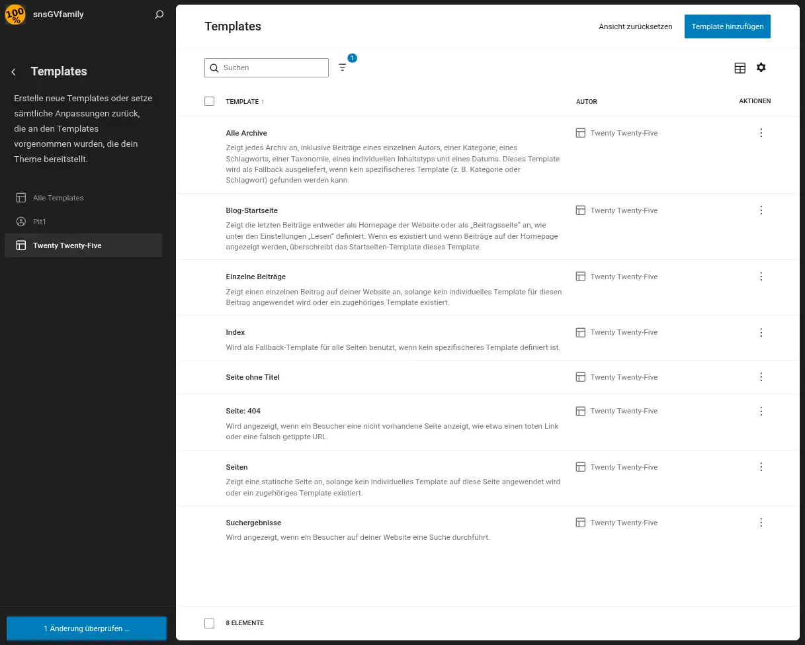The image size is (805, 645).
Task: Open actions menu for Alle Archive
Action: (761, 133)
